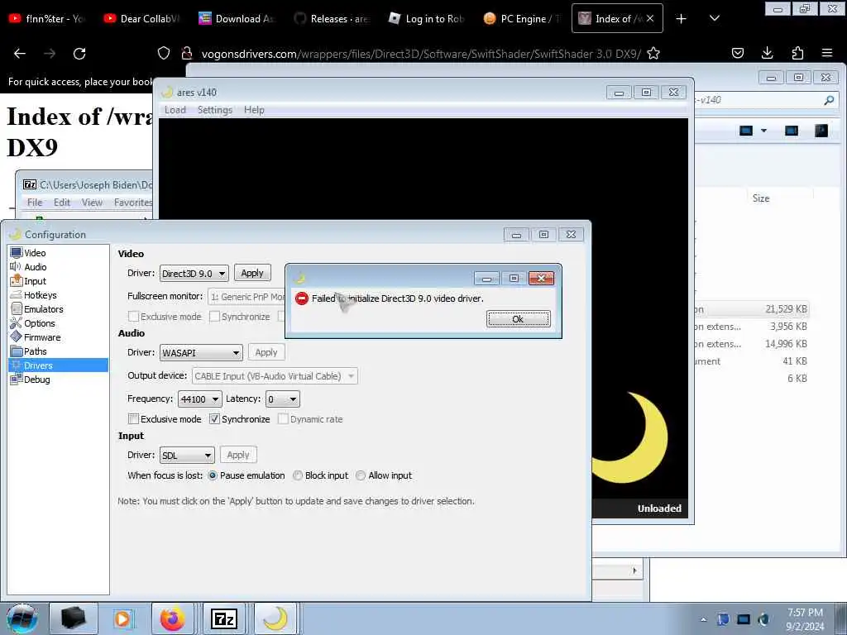Open the Audio driver WASAPI dropdown
The height and width of the screenshot is (635, 847).
pyautogui.click(x=201, y=352)
